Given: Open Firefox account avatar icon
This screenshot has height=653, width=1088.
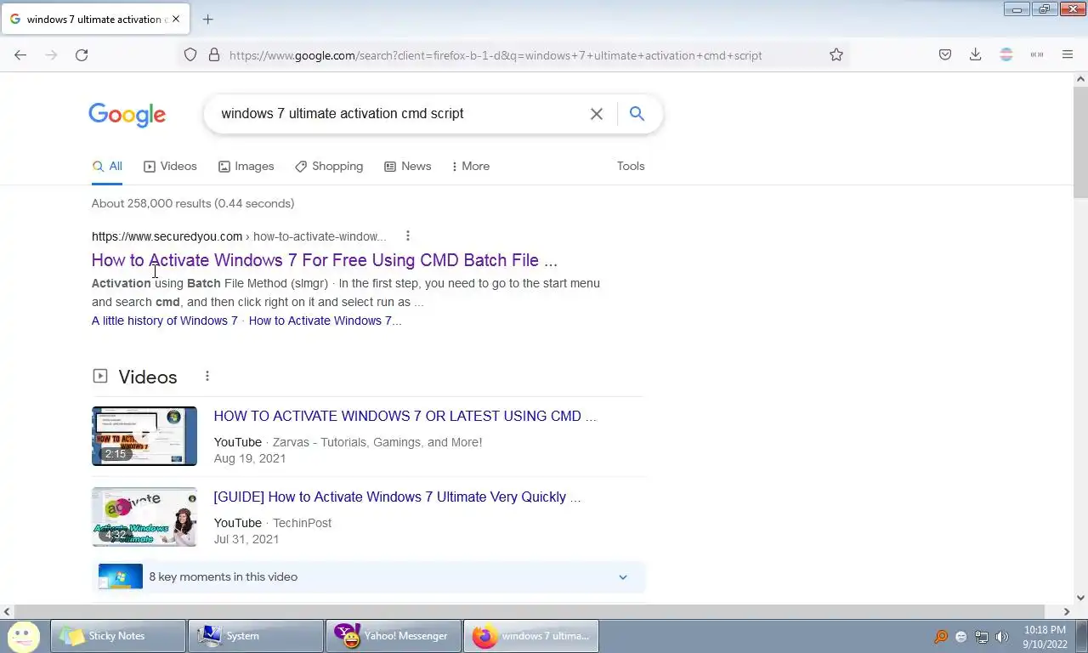Looking at the screenshot, I should coord(1006,54).
